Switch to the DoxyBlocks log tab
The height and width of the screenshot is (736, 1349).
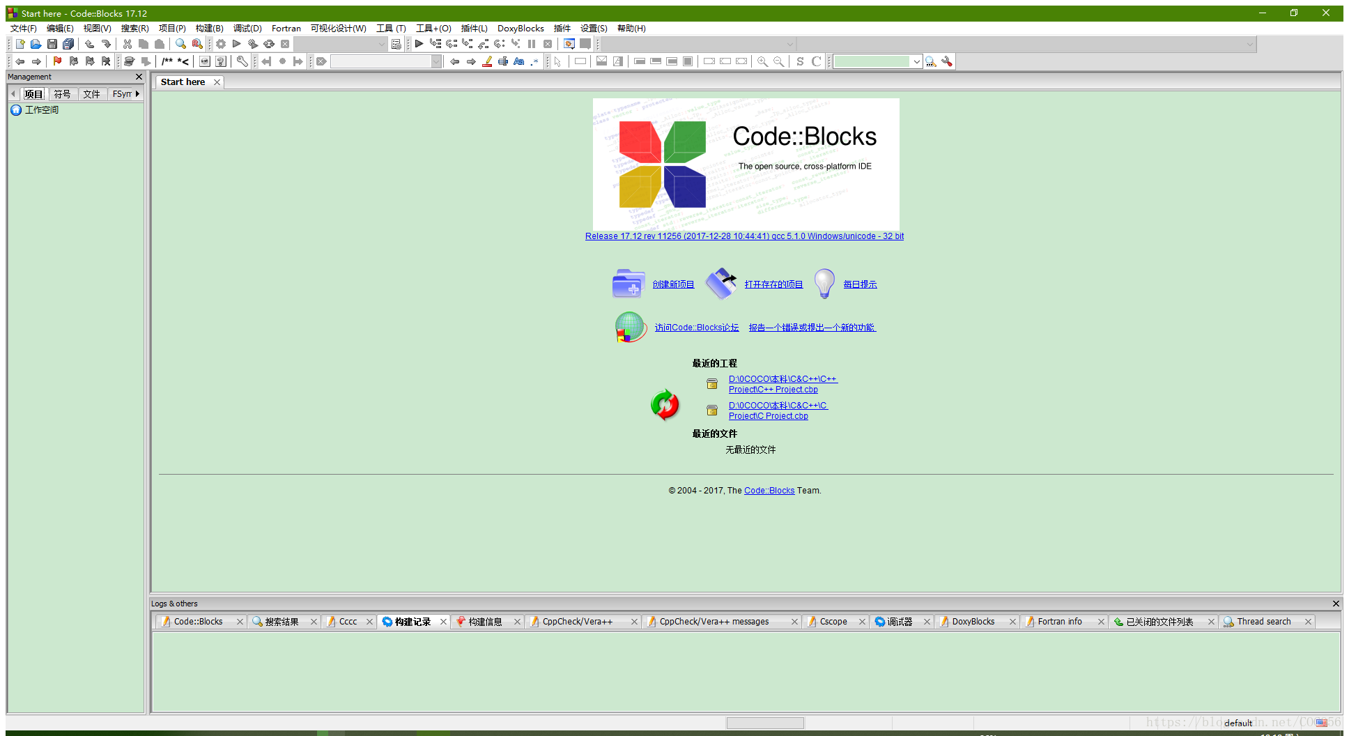click(x=972, y=621)
